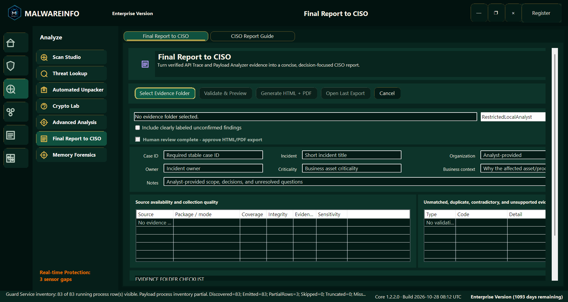Image resolution: width=568 pixels, height=302 pixels.
Task: Click the Memory Forensics target icon
Action: [44, 155]
